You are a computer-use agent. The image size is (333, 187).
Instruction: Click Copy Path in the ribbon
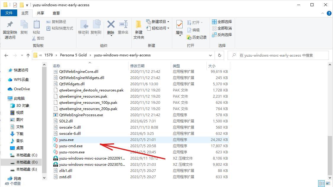[56, 22]
